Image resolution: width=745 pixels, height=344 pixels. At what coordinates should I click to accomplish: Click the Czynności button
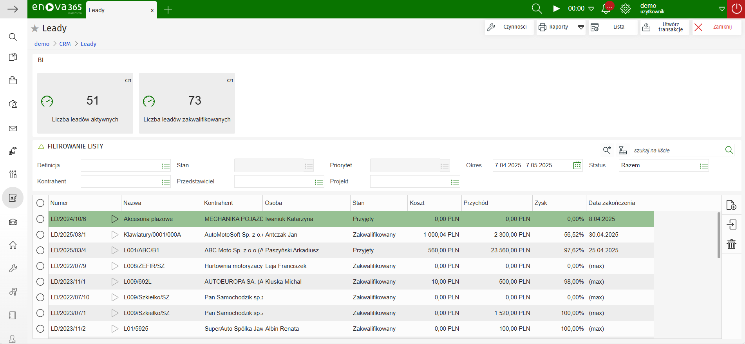pyautogui.click(x=509, y=27)
